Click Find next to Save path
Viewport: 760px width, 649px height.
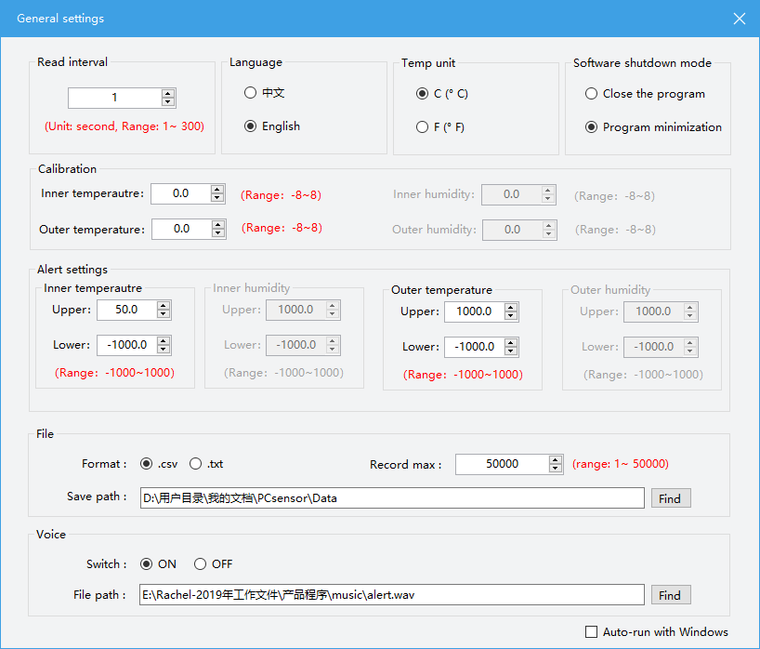click(671, 498)
